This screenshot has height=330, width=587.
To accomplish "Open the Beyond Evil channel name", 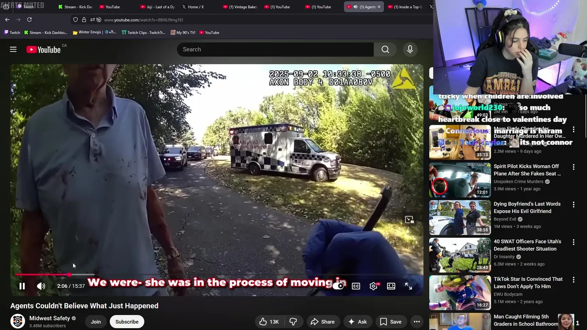I will [x=506, y=219].
